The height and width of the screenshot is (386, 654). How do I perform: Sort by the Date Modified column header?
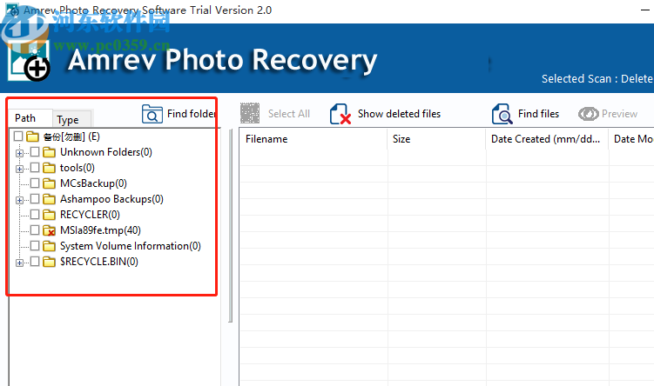[631, 139]
